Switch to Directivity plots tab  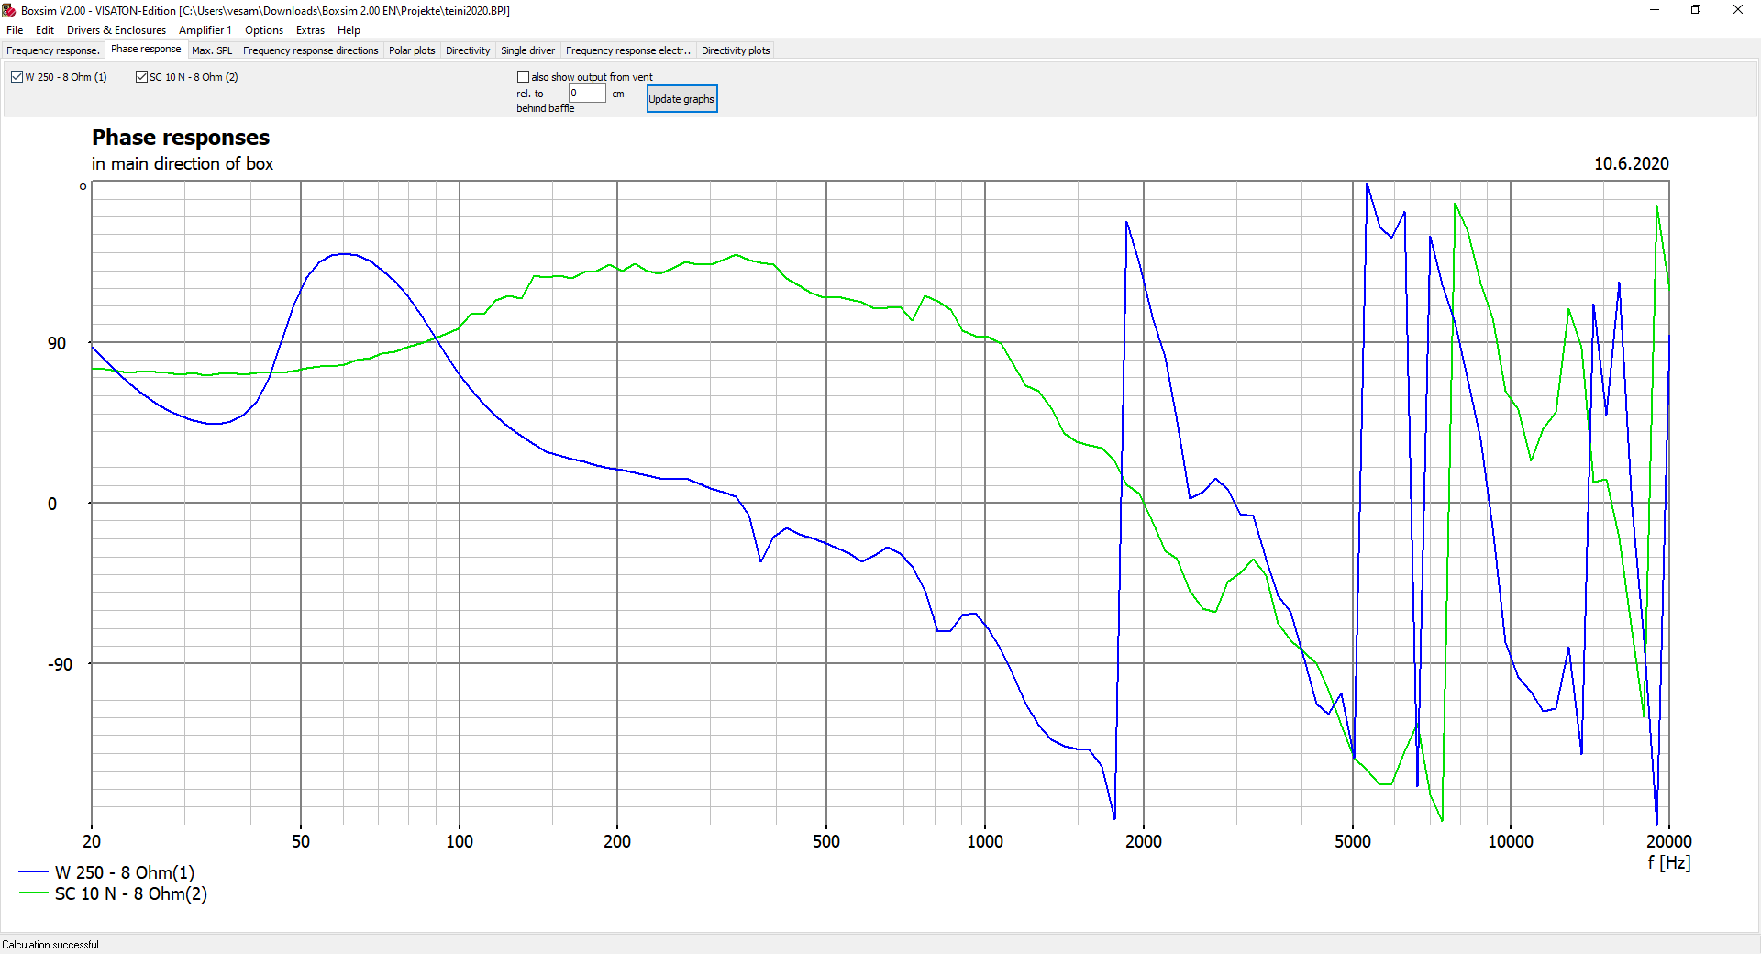pos(736,50)
